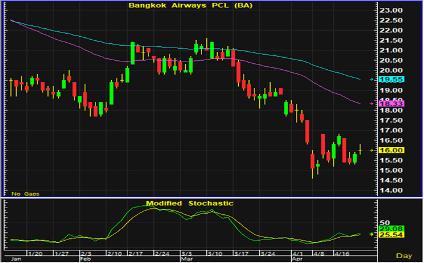Select the green 29.08 stochastic value label
Screen dimensions: 424x263
click(x=392, y=229)
